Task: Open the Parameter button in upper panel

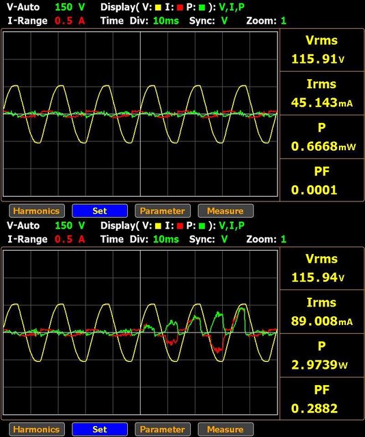Action: click(163, 211)
